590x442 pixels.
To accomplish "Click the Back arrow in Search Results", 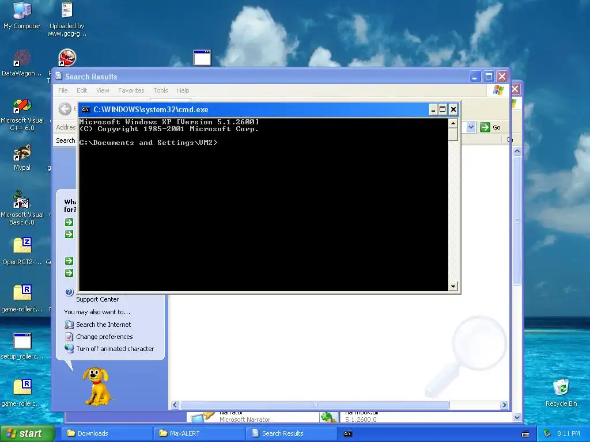I will coord(65,109).
